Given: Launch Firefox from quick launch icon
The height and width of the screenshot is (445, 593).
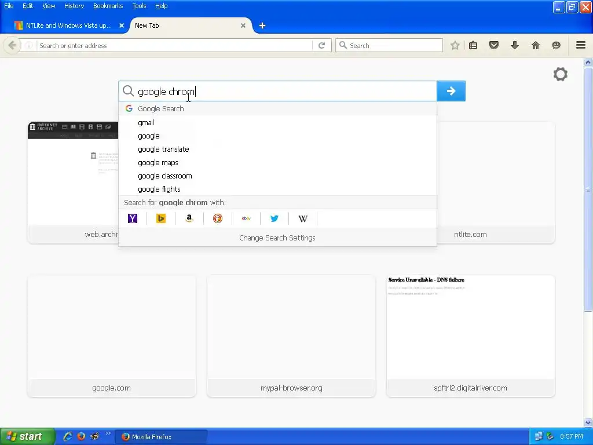Looking at the screenshot, I should click(x=81, y=436).
